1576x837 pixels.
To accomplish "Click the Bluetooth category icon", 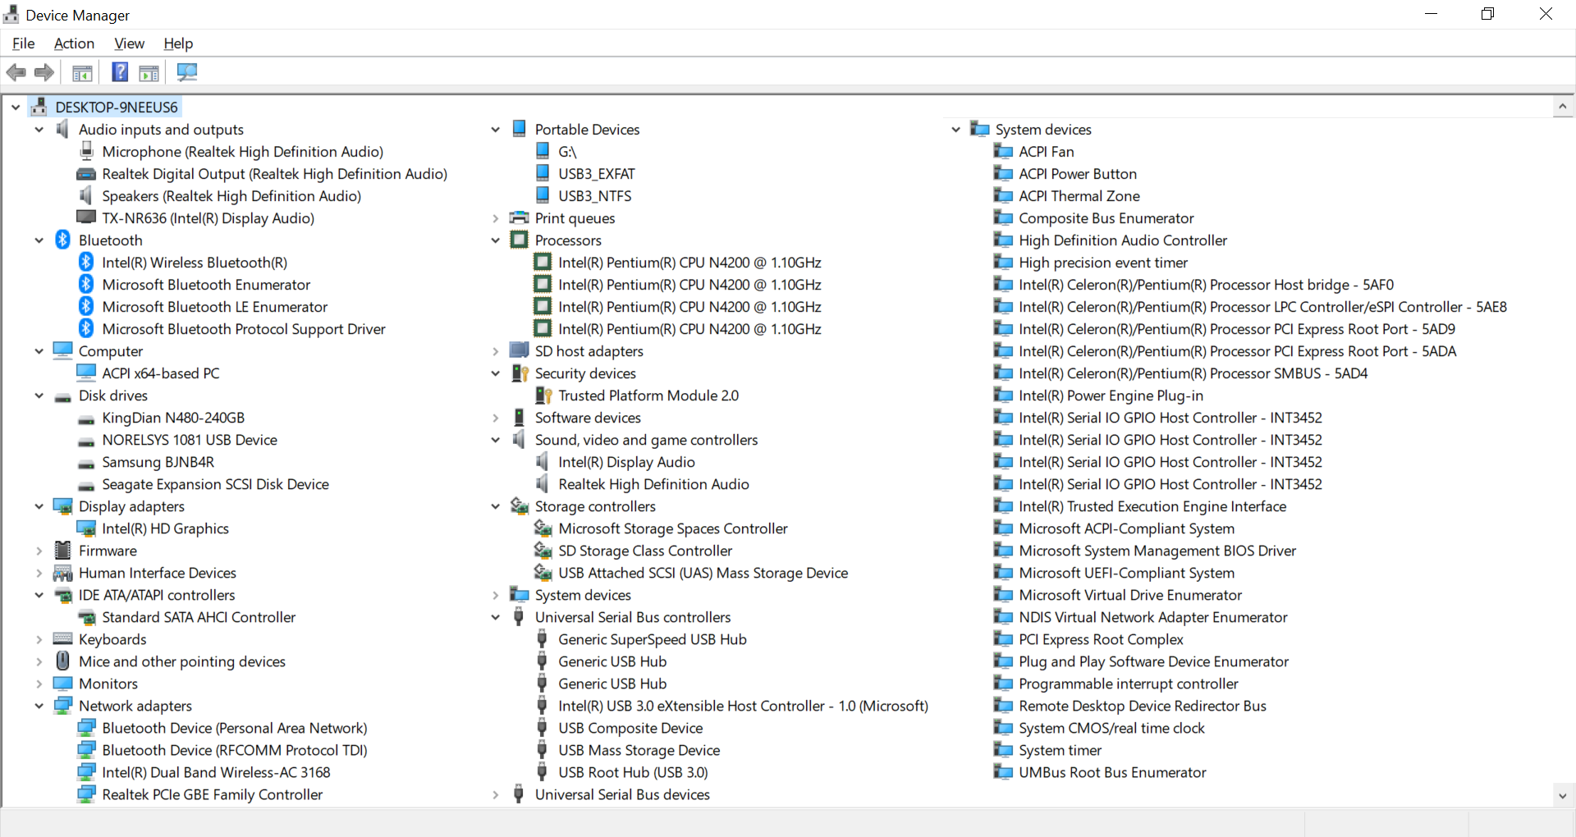I will tap(63, 240).
